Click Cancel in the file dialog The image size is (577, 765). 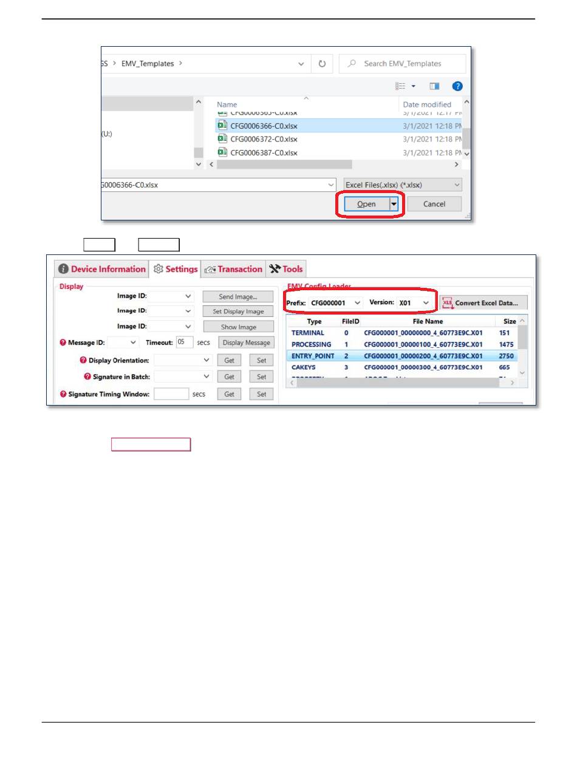[x=434, y=204]
